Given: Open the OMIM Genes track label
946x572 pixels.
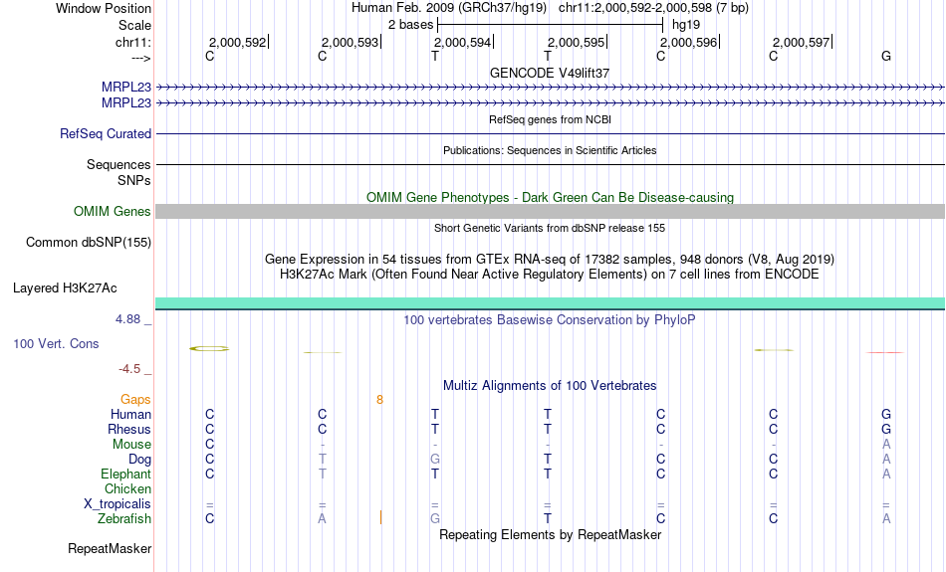Looking at the screenshot, I should [x=113, y=212].
